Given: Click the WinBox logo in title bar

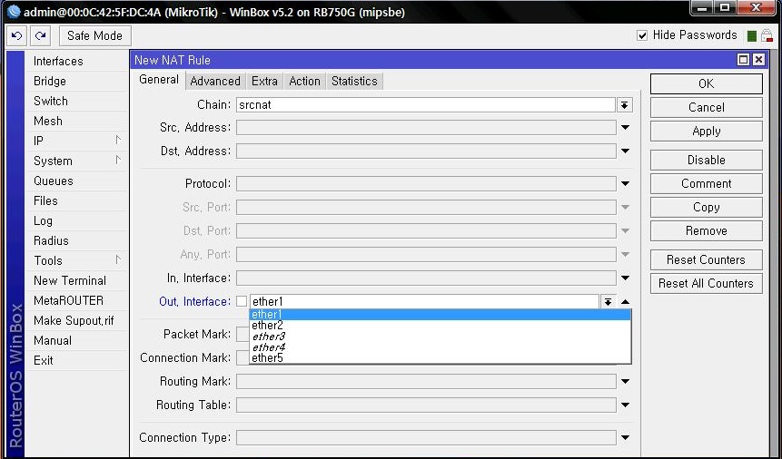Looking at the screenshot, I should click(14, 12).
